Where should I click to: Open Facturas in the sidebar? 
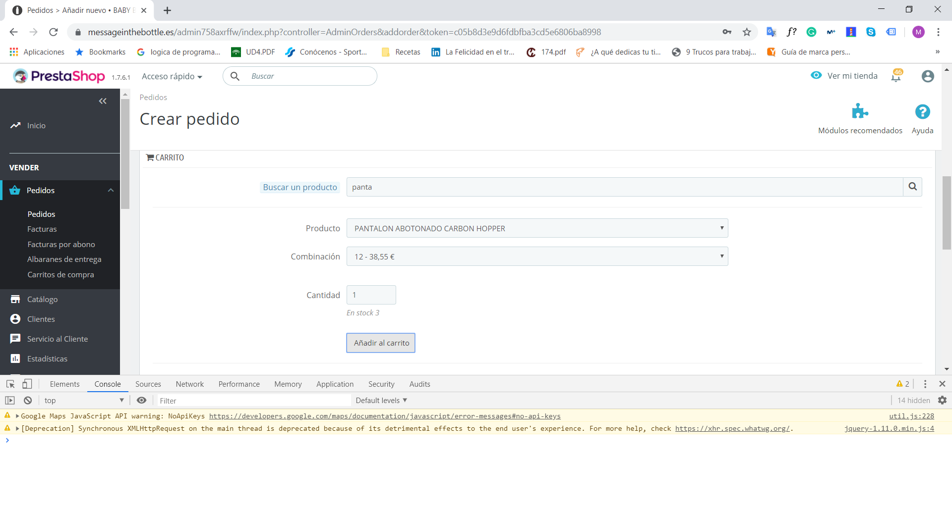point(42,229)
